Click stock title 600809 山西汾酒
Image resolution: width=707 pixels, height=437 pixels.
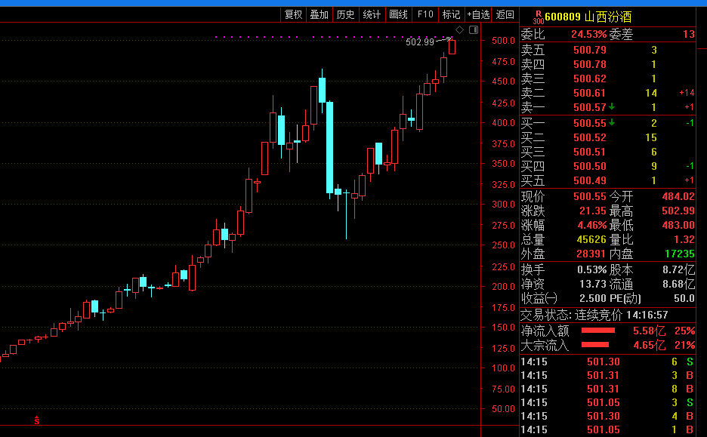pyautogui.click(x=588, y=17)
